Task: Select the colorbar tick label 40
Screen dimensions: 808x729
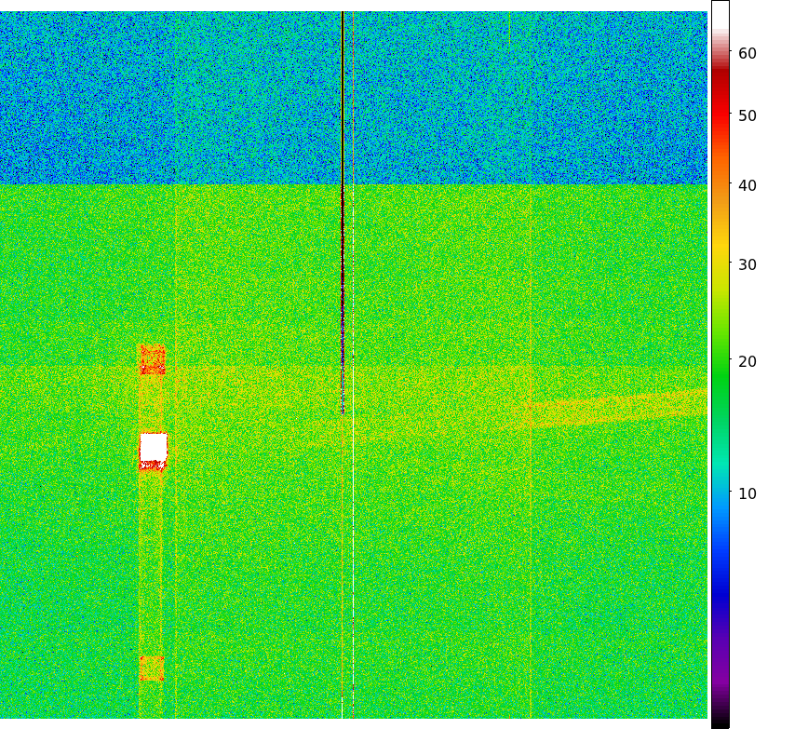Action: tap(747, 186)
